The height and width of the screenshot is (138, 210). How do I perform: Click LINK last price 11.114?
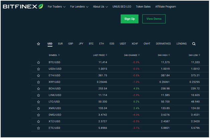click(x=103, y=95)
